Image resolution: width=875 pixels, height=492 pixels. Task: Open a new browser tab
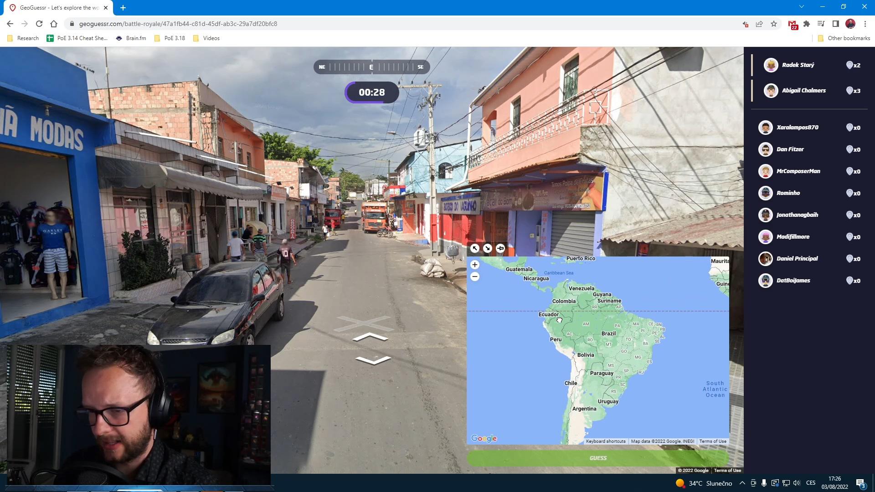pos(123,8)
